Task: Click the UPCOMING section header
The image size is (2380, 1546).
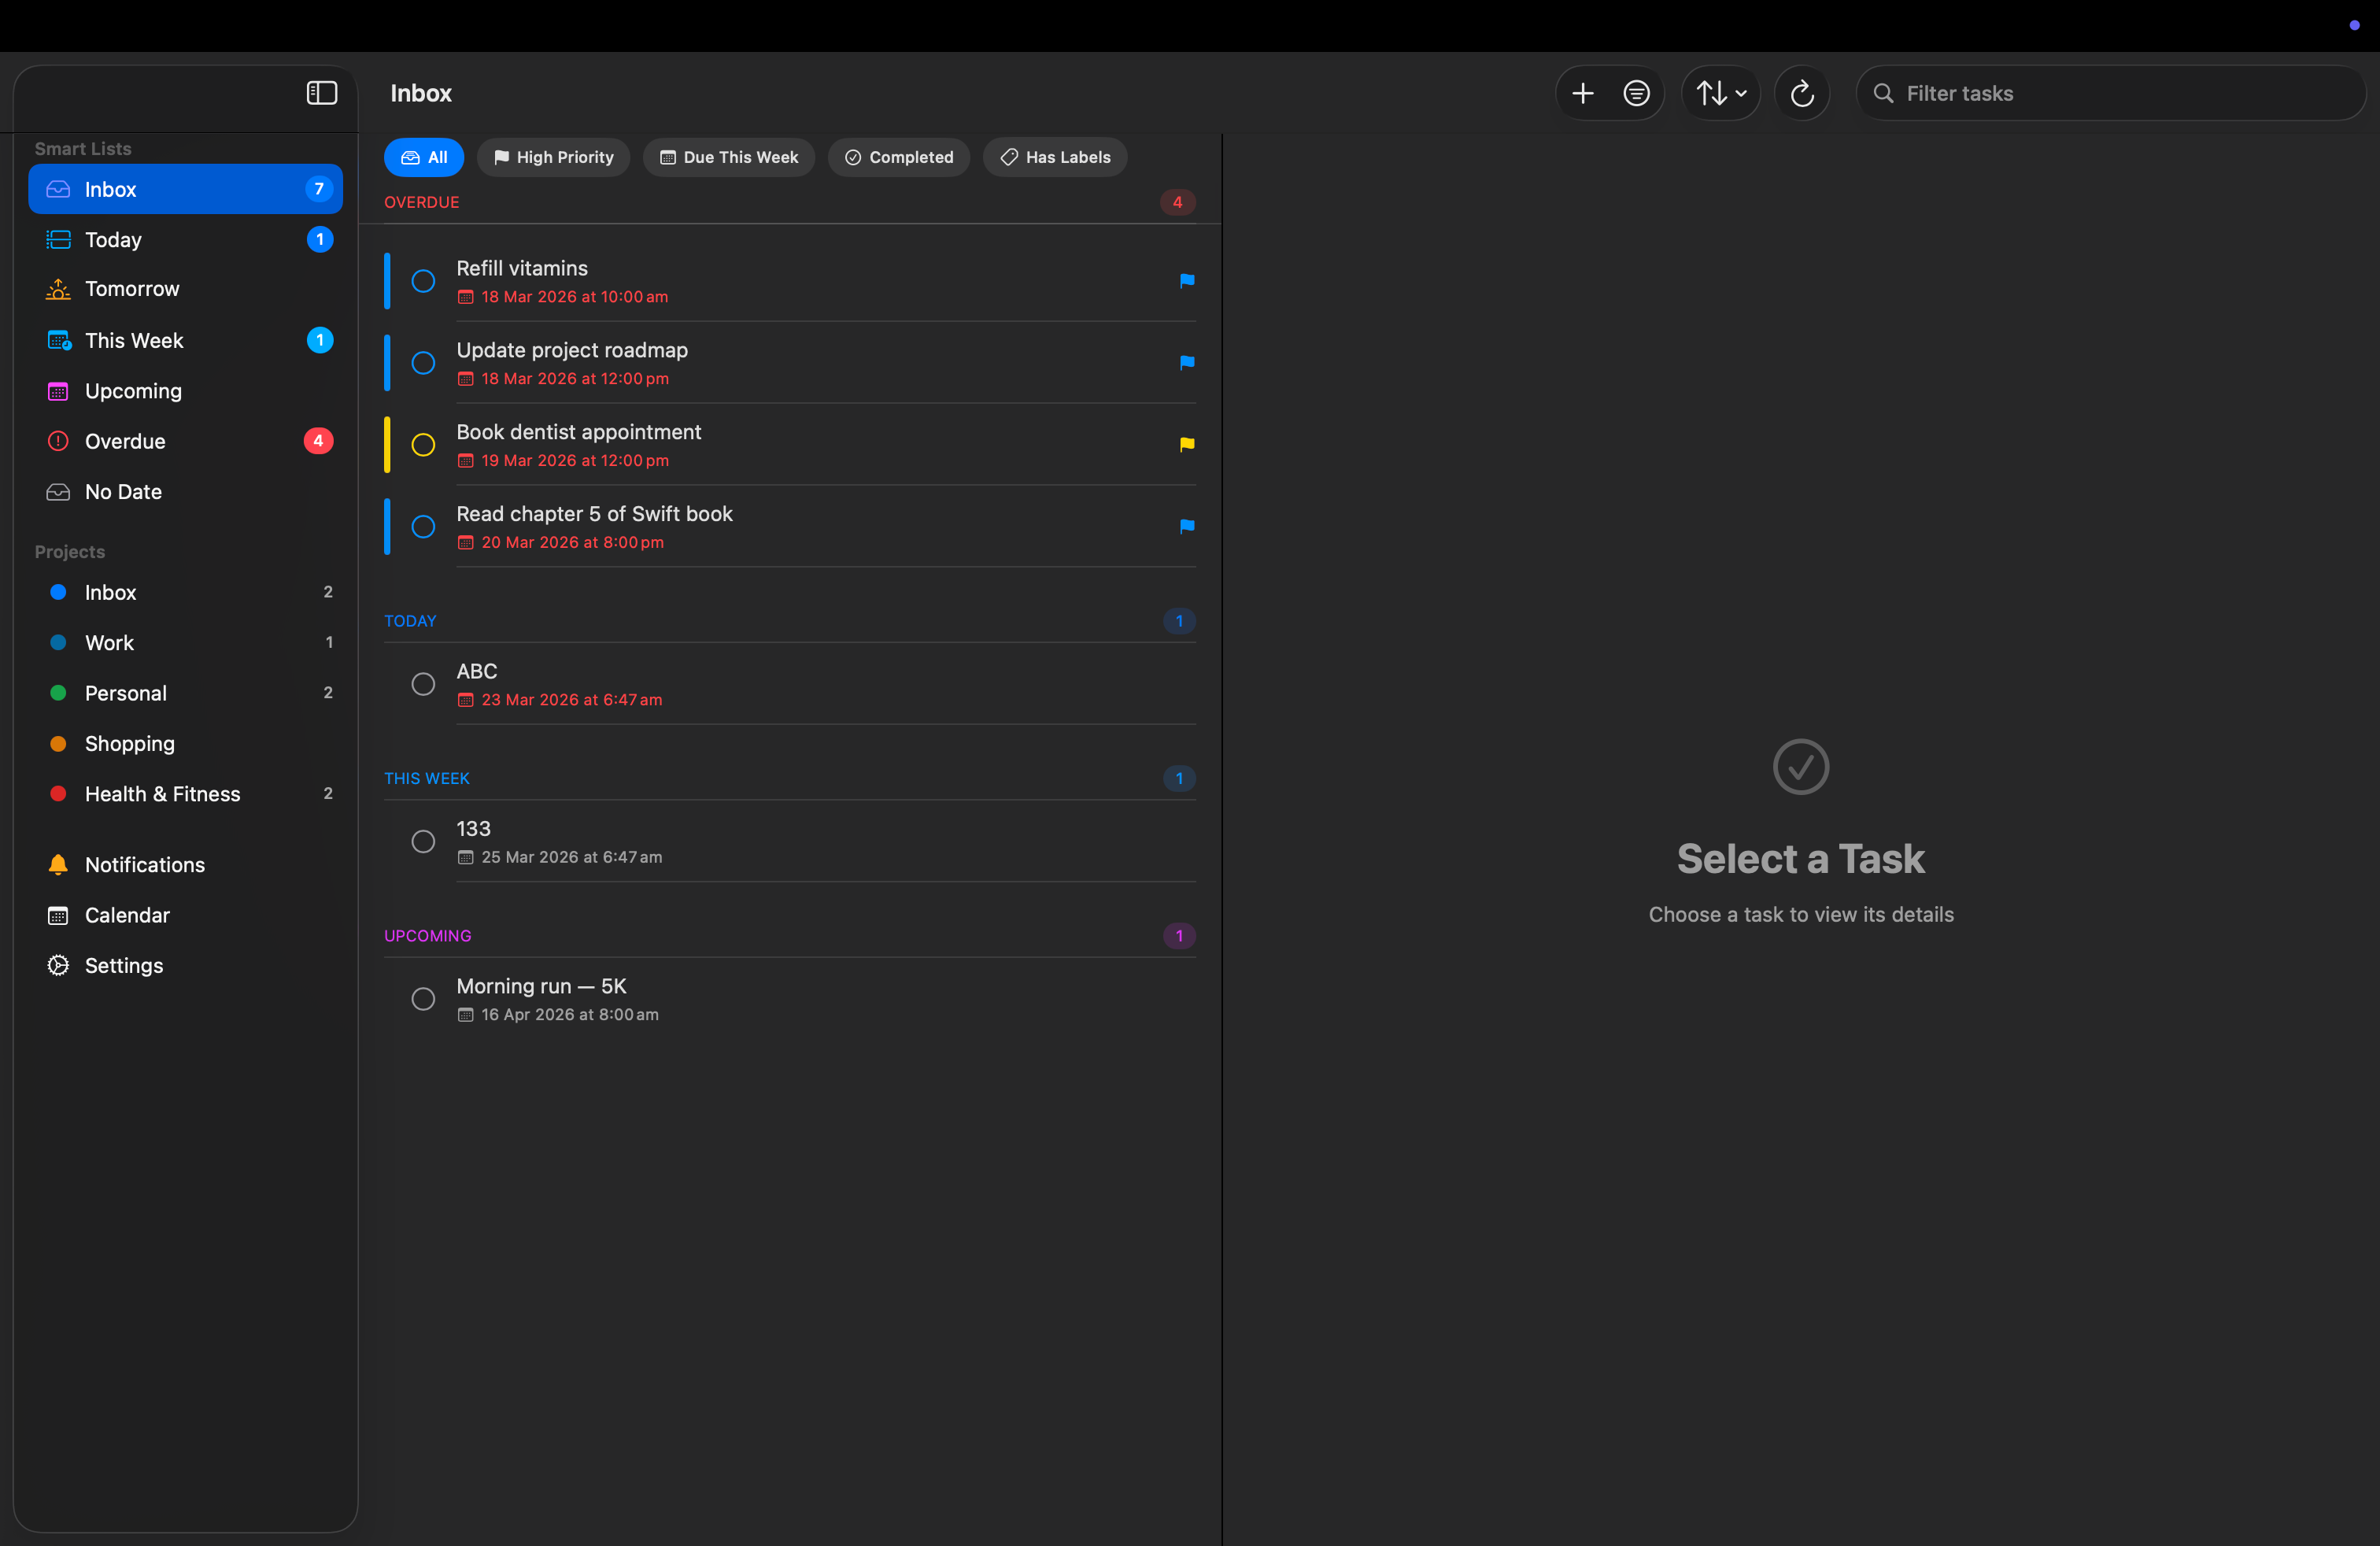Action: [x=427, y=936]
